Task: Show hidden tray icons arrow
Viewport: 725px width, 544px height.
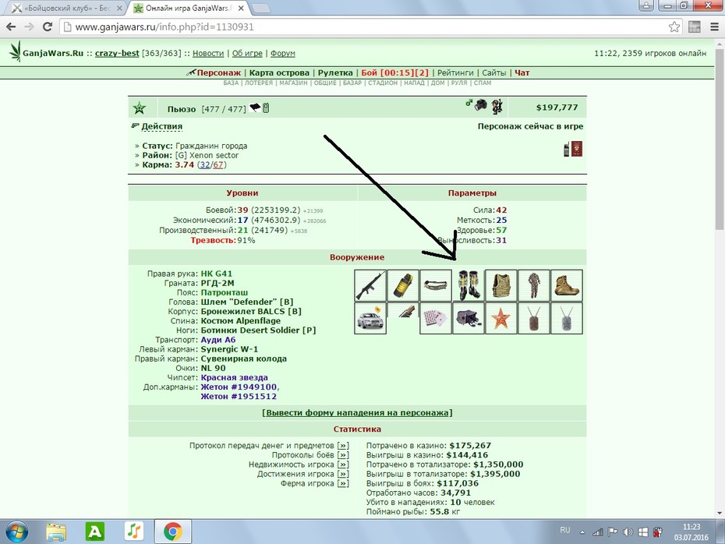Action: [x=582, y=532]
